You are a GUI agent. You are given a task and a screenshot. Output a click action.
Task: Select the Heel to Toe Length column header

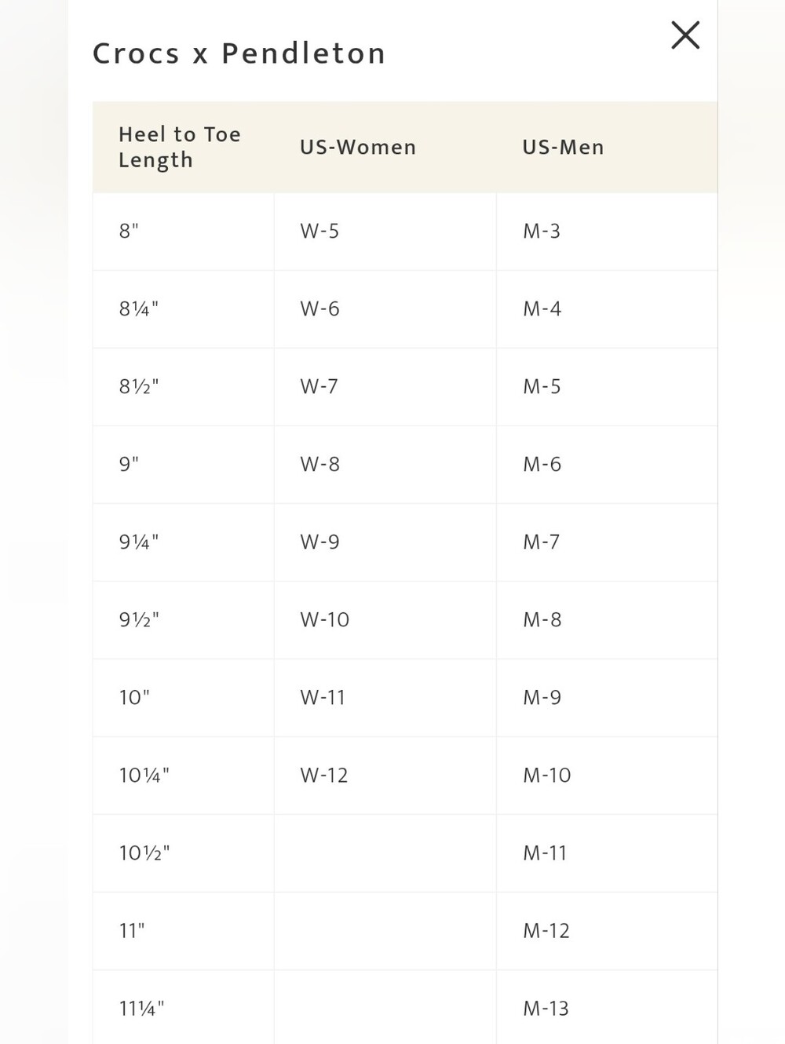pos(180,147)
